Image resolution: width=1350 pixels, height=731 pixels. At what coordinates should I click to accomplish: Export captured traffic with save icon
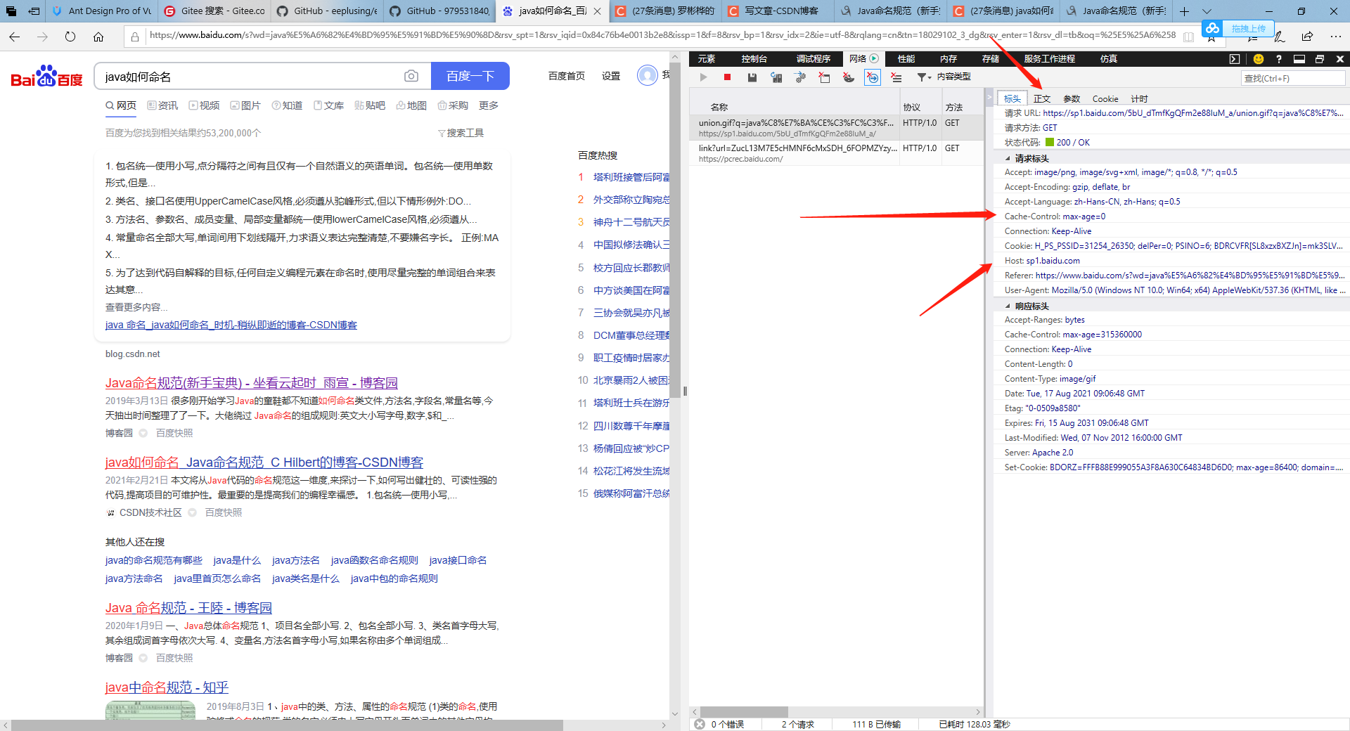click(x=752, y=77)
